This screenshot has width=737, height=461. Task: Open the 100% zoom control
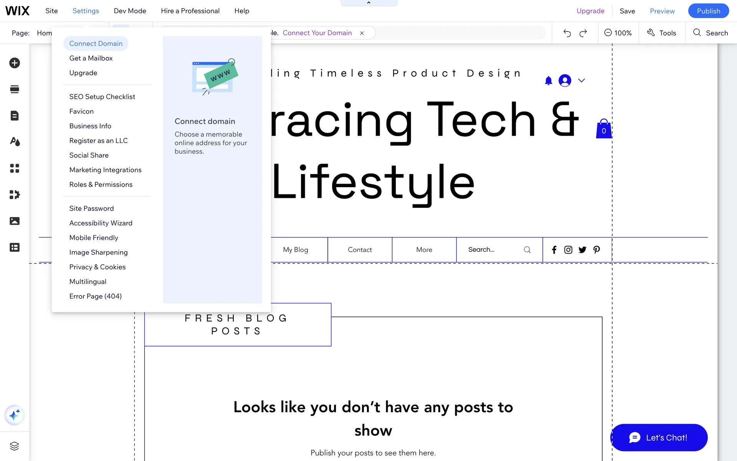(x=618, y=33)
